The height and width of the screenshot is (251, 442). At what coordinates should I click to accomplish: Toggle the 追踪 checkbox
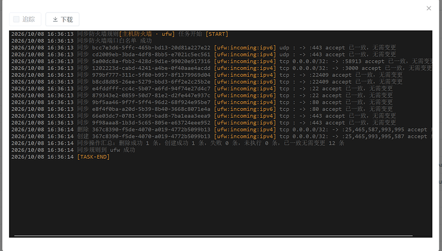[17, 19]
